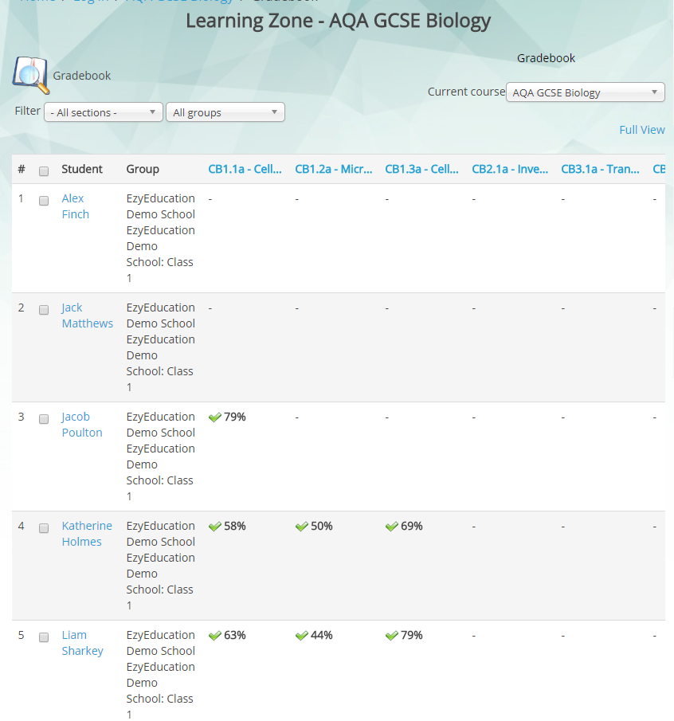Click the group cell in Alex Finch's row

160,238
